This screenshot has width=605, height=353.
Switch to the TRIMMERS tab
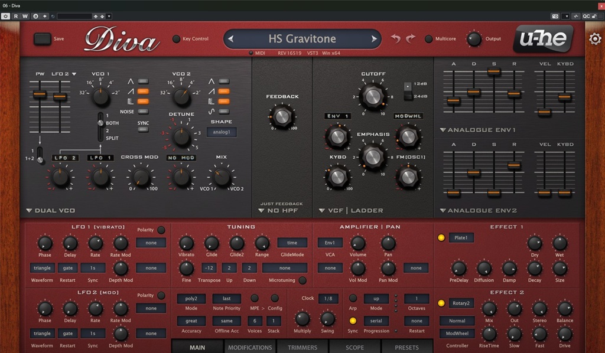[302, 347]
